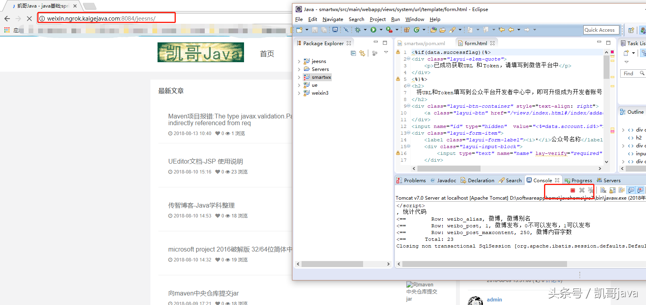Stop page loading in the browser
The height and width of the screenshot is (305, 646).
click(29, 18)
